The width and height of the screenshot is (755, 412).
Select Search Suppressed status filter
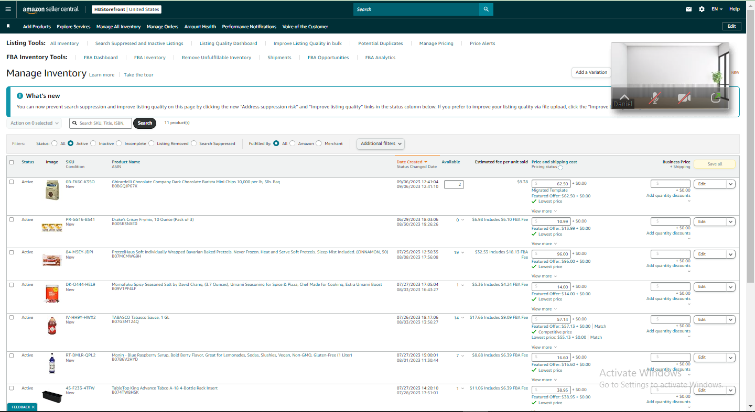(194, 143)
